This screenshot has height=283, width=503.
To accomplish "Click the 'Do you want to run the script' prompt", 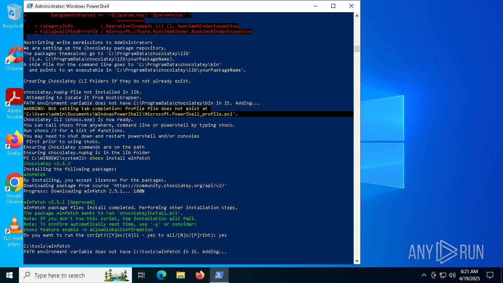I will click(125, 235).
